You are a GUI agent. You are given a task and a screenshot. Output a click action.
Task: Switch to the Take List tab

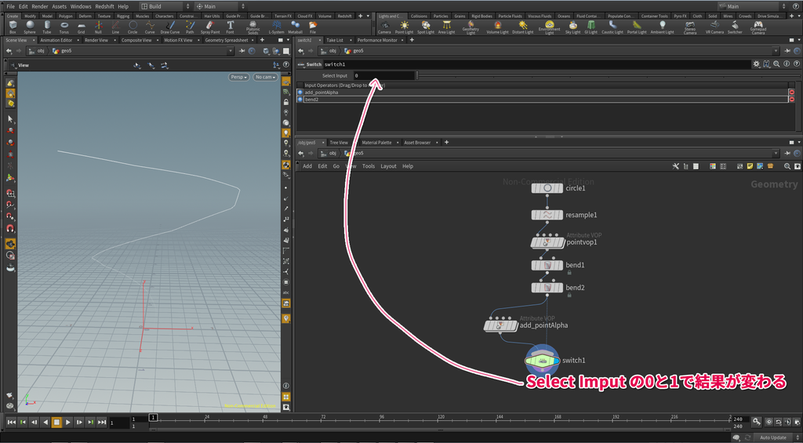[334, 40]
